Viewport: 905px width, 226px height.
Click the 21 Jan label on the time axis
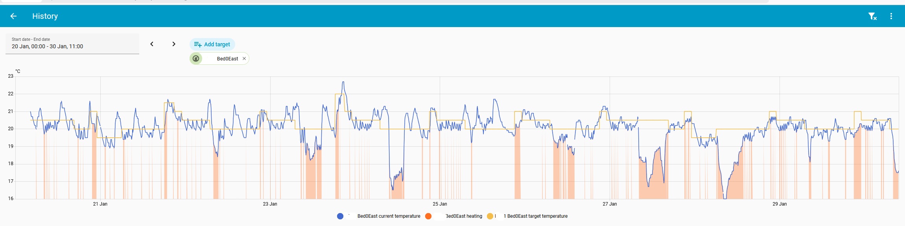(x=100, y=204)
